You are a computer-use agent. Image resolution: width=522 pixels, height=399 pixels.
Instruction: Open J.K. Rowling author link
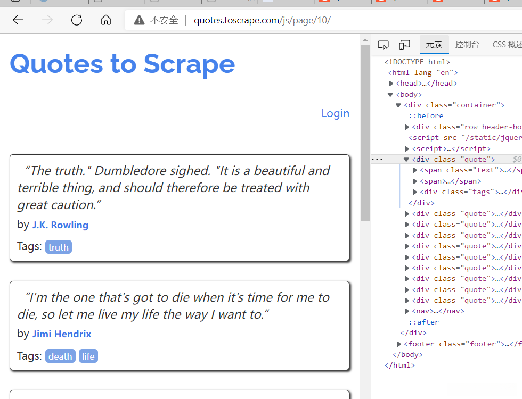60,225
